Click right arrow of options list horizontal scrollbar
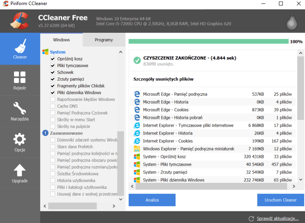Screen dimensions: 305x223 pyautogui.click(x=114, y=206)
